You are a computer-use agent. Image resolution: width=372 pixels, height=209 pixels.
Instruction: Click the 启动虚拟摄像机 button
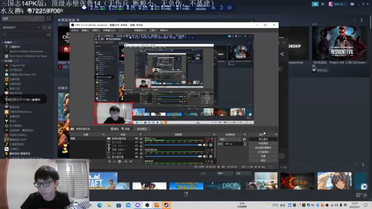tap(263, 148)
